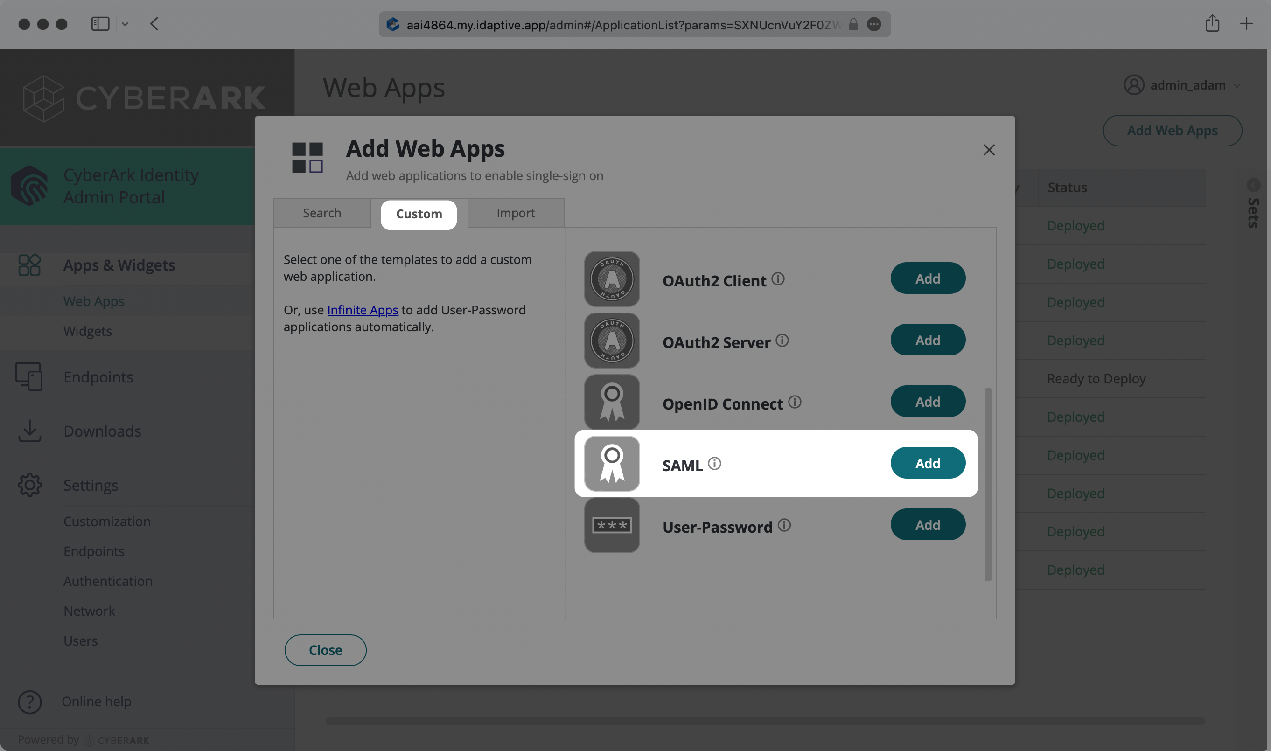Click the OAuth2 Server icon
The width and height of the screenshot is (1271, 751).
click(611, 340)
